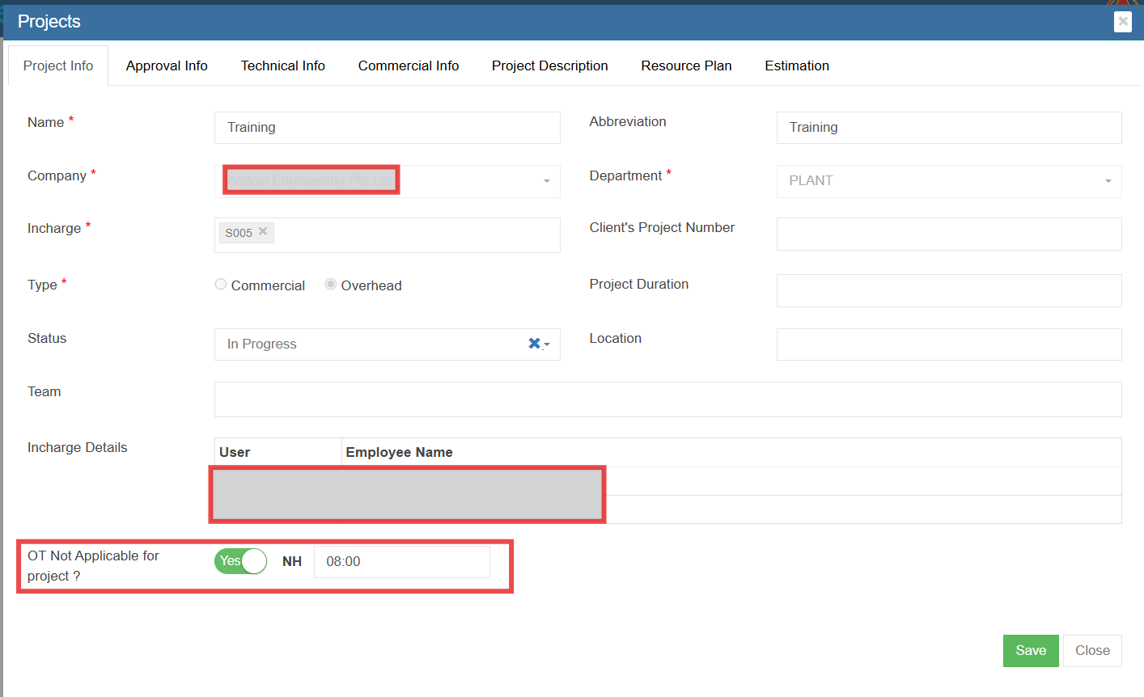Open the Status dropdown caret

click(x=548, y=344)
